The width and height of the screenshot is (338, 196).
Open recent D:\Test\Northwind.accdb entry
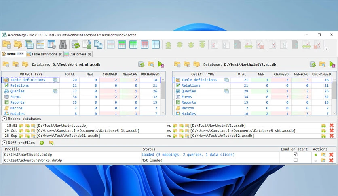(x=62, y=126)
